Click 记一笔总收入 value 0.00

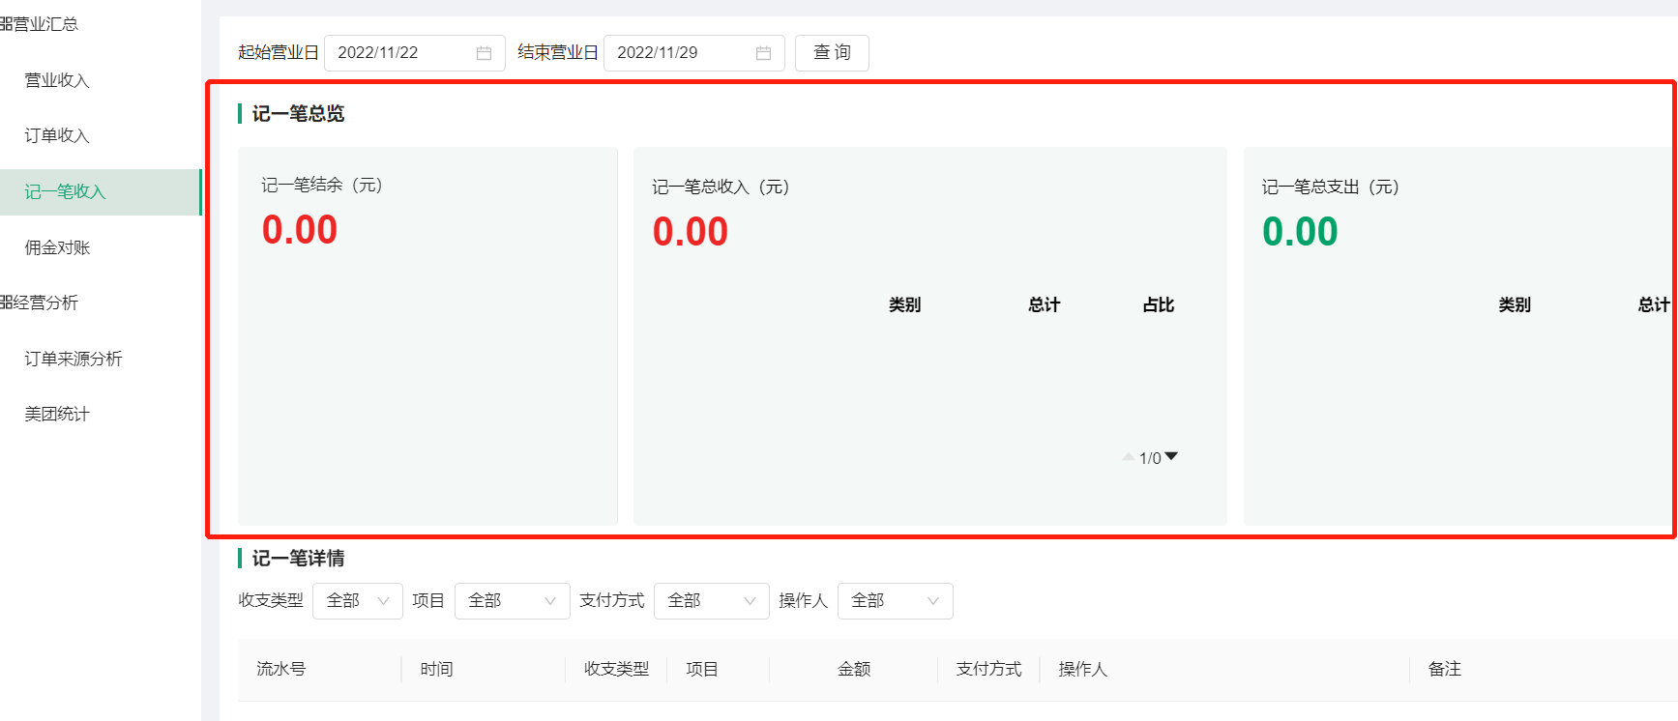[x=691, y=232]
